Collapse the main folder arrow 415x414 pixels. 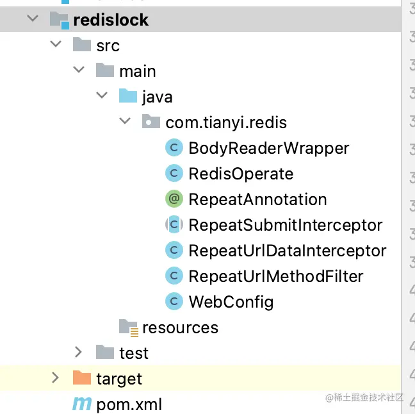pyautogui.click(x=79, y=70)
